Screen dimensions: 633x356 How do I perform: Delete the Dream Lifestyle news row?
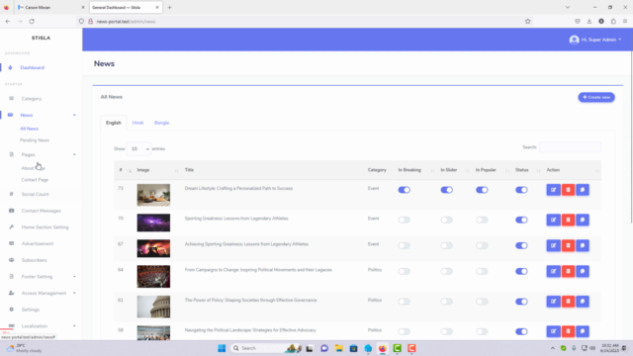[568, 190]
